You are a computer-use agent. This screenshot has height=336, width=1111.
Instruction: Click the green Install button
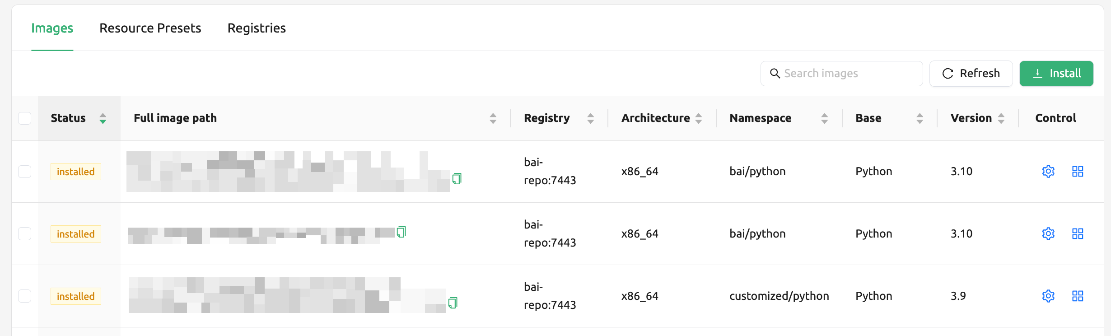tap(1056, 74)
